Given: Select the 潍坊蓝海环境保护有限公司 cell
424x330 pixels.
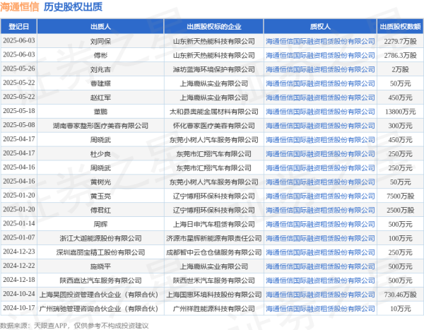Looking at the screenshot, I should pos(213,69).
